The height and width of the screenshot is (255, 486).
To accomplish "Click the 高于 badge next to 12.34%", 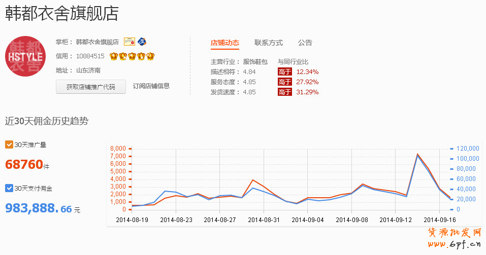I will pyautogui.click(x=284, y=72).
